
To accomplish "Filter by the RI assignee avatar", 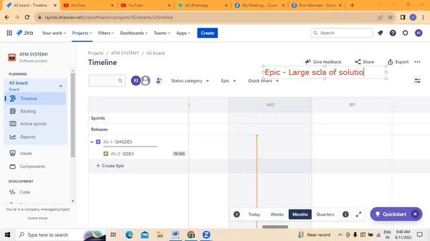I will click(136, 80).
